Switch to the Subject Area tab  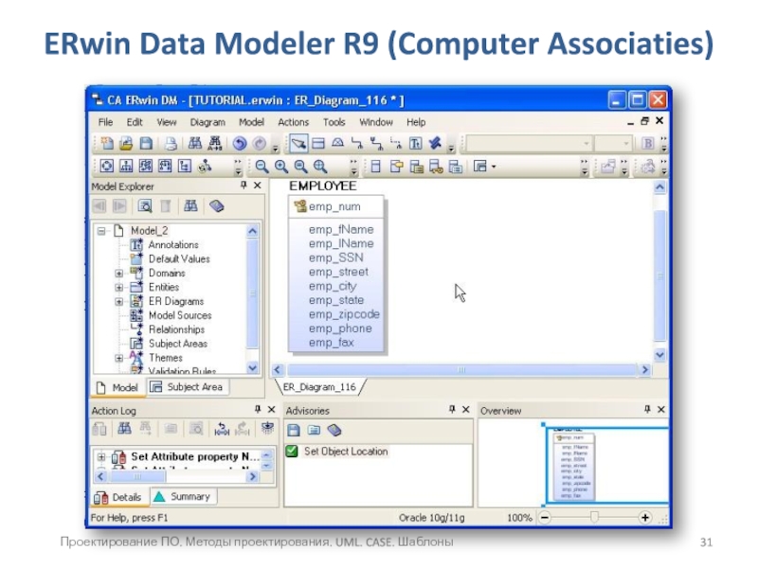187,387
